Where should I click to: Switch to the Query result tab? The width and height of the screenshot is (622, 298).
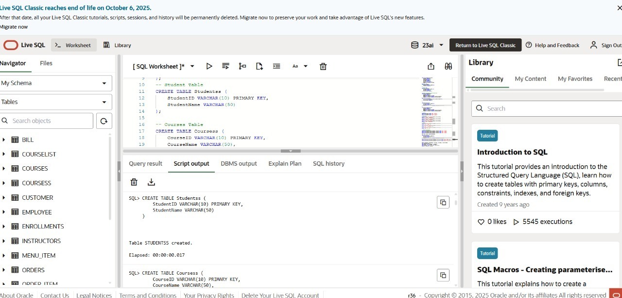click(x=145, y=164)
